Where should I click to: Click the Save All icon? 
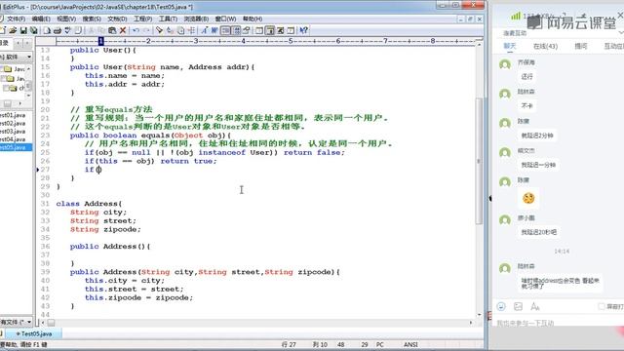[x=34, y=30]
